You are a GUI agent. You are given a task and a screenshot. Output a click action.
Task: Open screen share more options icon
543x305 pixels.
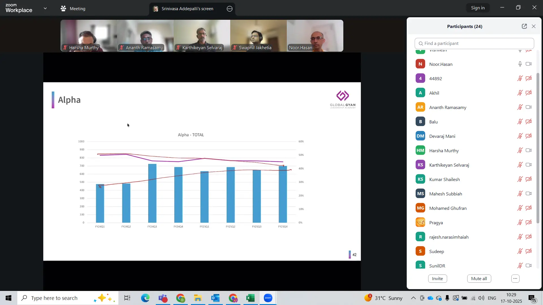coord(230,9)
